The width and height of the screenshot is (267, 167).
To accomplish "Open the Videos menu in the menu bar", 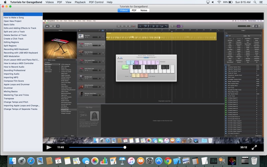I will pyautogui.click(x=49, y=2).
